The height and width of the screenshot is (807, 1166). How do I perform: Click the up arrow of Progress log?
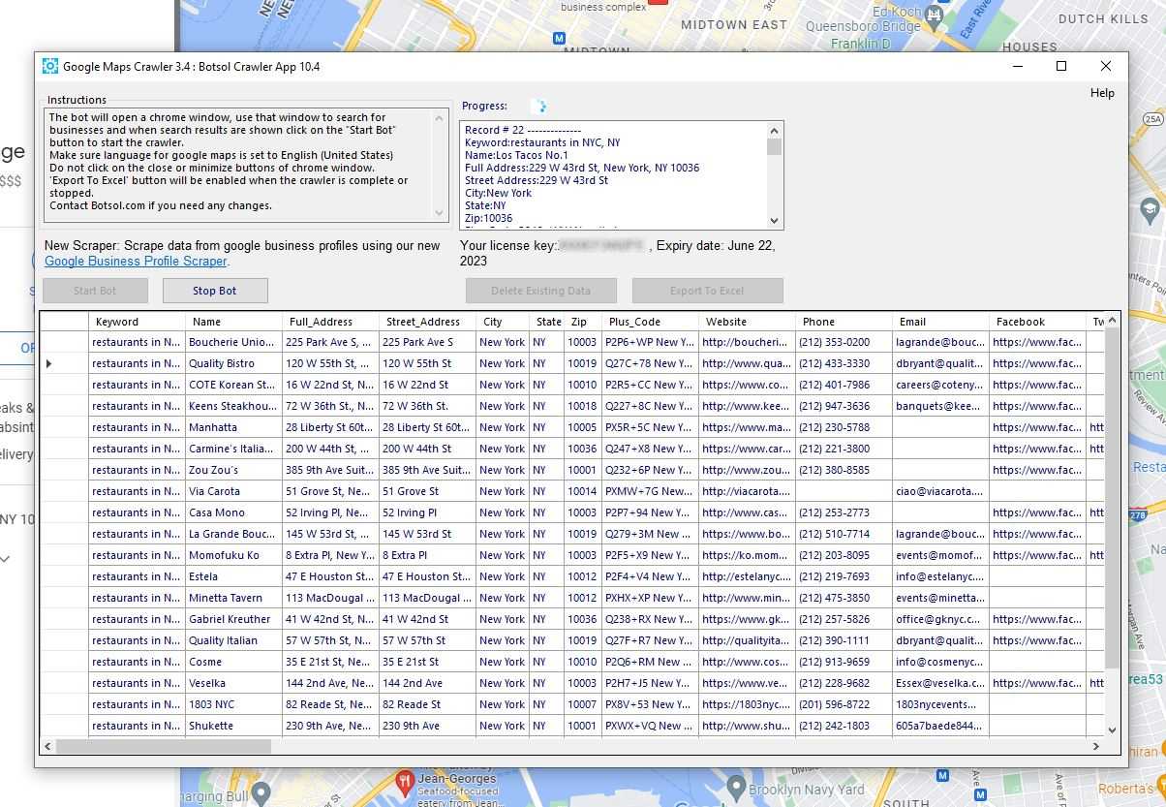coord(774,130)
